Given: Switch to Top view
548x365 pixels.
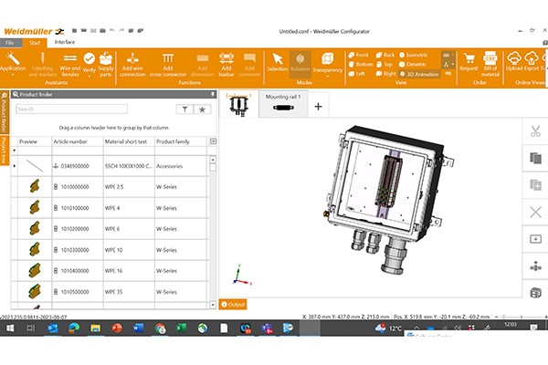Looking at the screenshot, I should (385, 64).
